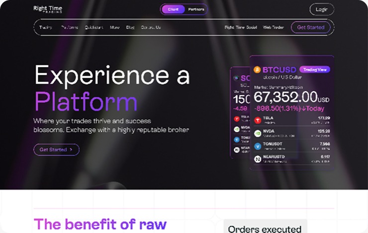
Task: Click the green NVIDIA icon in NVDA row
Action: coord(258,133)
